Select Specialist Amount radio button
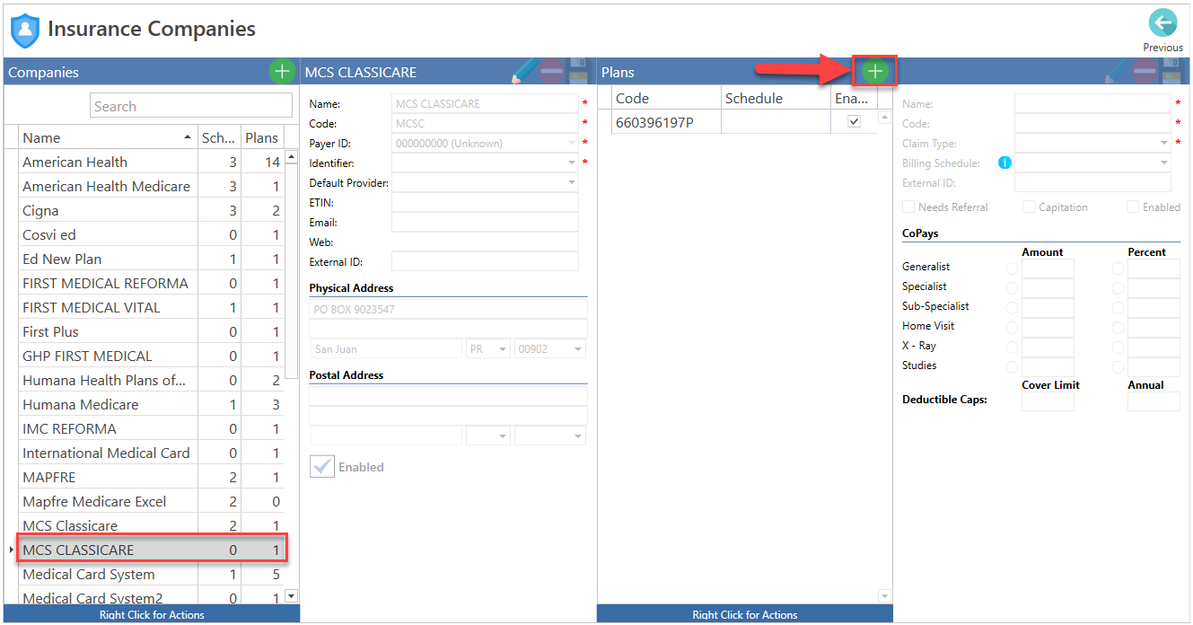Screen dimensions: 1193x625 click(1012, 287)
